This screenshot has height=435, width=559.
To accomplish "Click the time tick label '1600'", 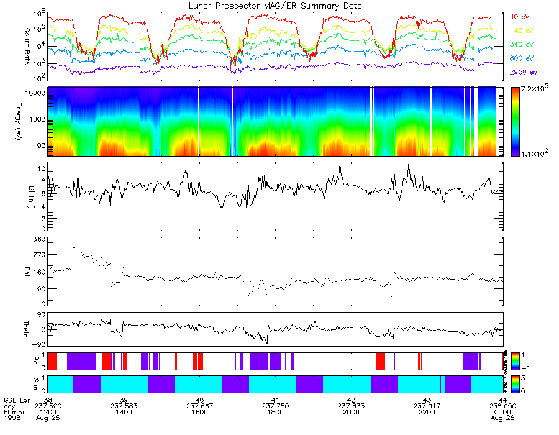I will tap(199, 412).
